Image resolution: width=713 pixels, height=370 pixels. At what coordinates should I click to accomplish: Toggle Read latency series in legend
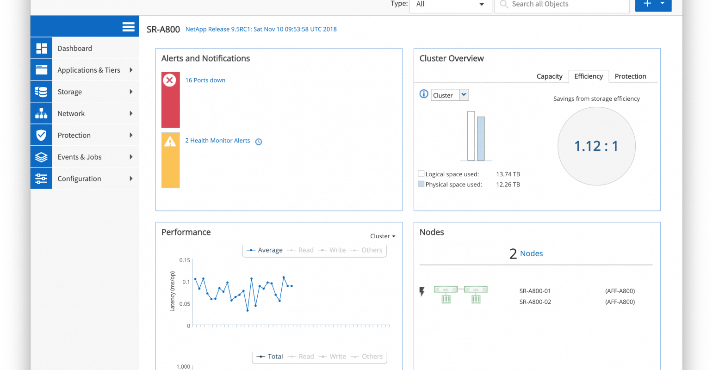300,250
